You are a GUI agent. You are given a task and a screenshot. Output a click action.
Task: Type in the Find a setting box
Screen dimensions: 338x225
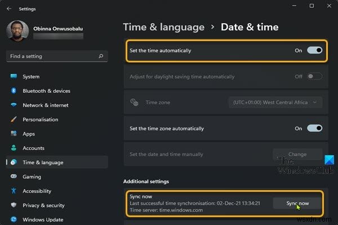54,56
